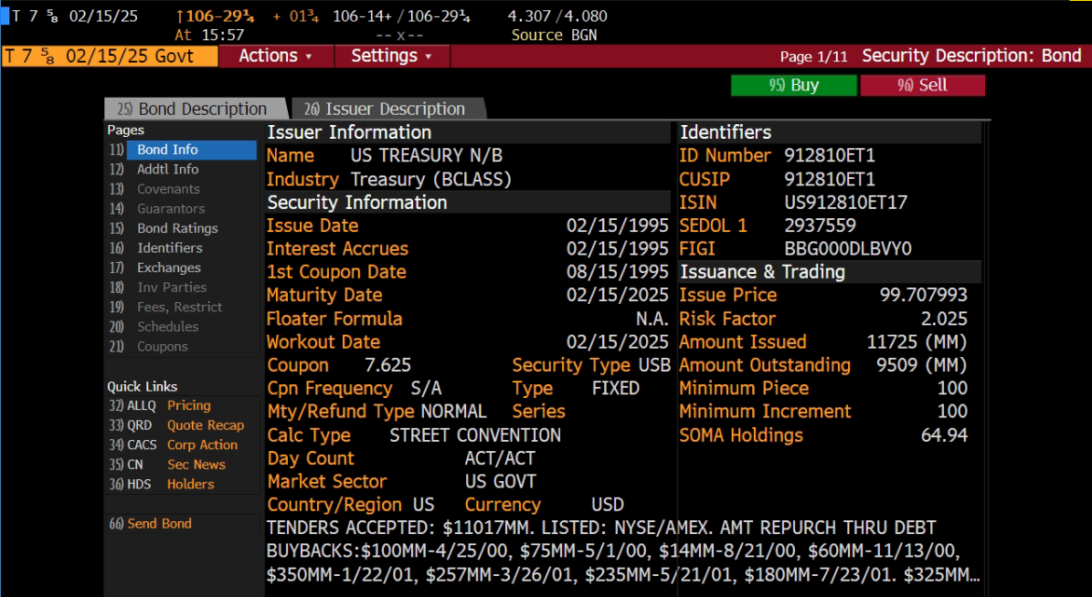Click the ISIN value US912810ET17

(x=845, y=203)
